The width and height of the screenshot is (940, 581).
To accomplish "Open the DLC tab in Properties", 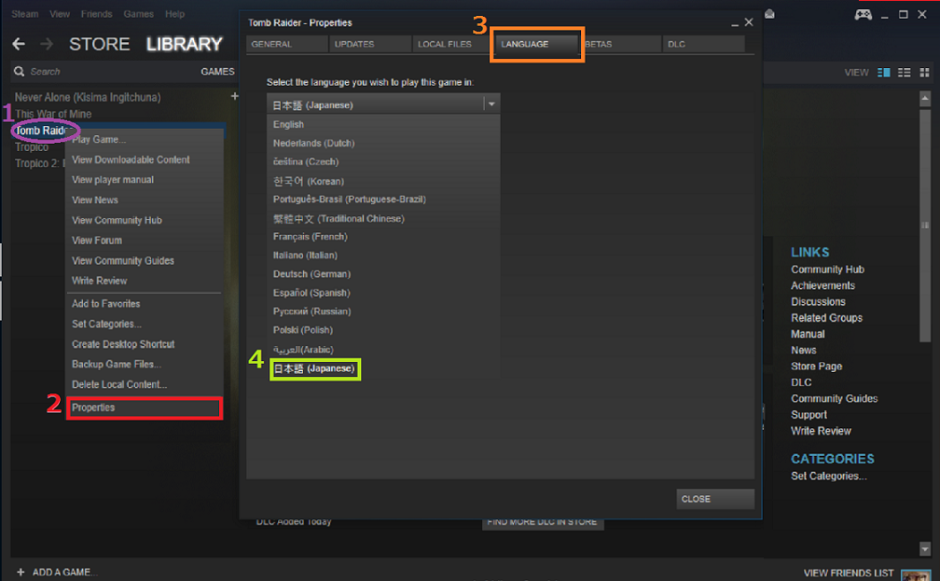I will 704,44.
